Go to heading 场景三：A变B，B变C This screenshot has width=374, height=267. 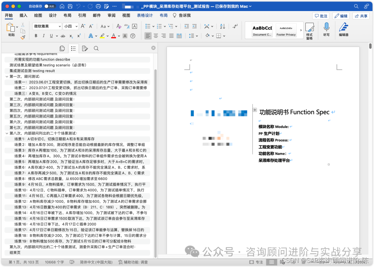pos(45,94)
